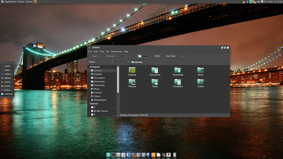This screenshot has height=159, width=283.
Task: Go up to the parent folder
Action: pyautogui.click(x=122, y=56)
